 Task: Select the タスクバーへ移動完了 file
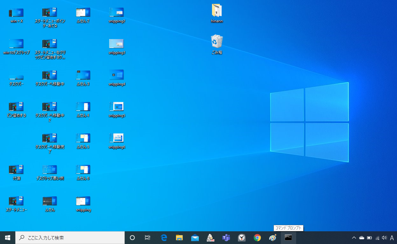pyautogui.click(x=50, y=143)
